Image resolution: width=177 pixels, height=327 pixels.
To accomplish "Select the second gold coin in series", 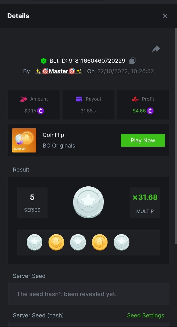I will pyautogui.click(x=56, y=242).
